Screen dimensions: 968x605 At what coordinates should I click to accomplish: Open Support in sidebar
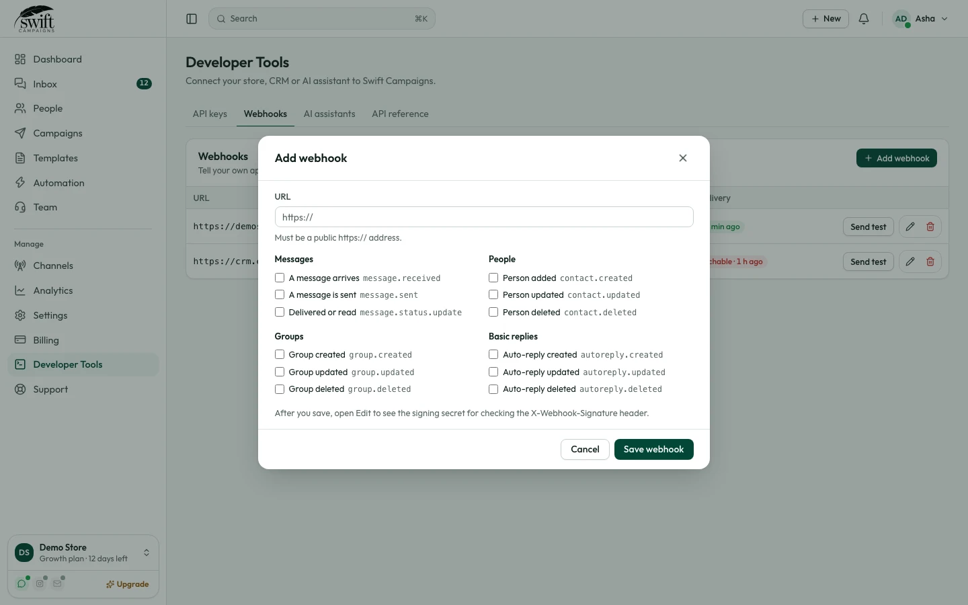(83, 389)
